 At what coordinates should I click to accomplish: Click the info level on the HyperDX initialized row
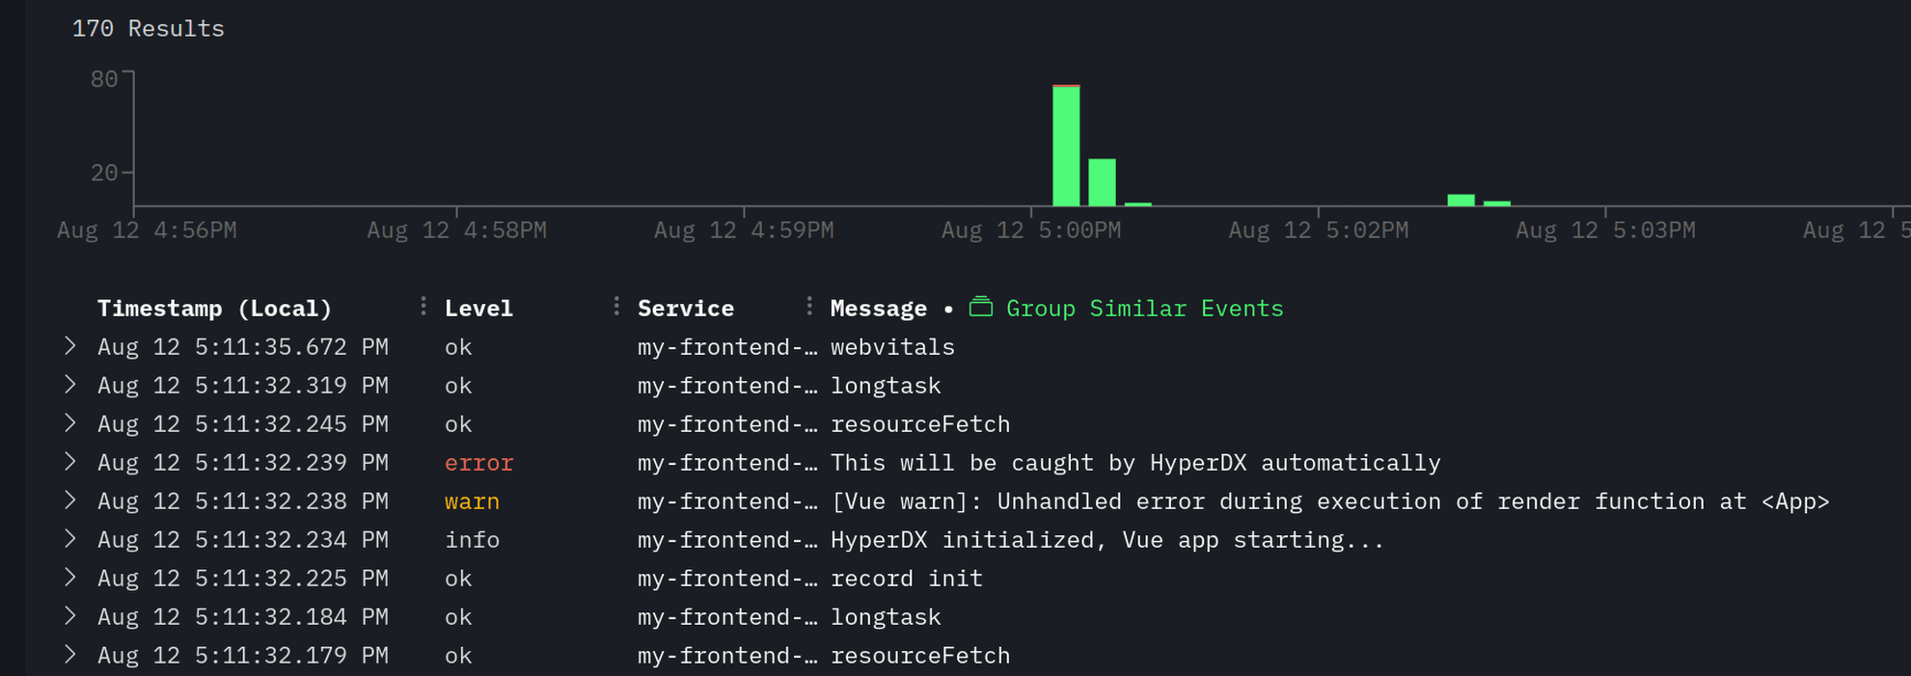(472, 539)
